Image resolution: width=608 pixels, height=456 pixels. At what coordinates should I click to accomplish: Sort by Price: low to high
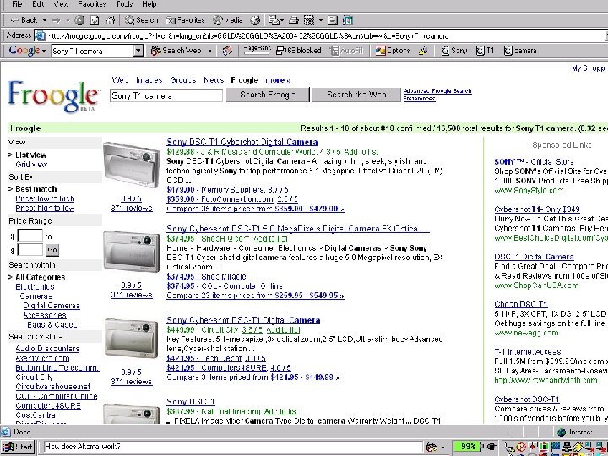point(45,198)
